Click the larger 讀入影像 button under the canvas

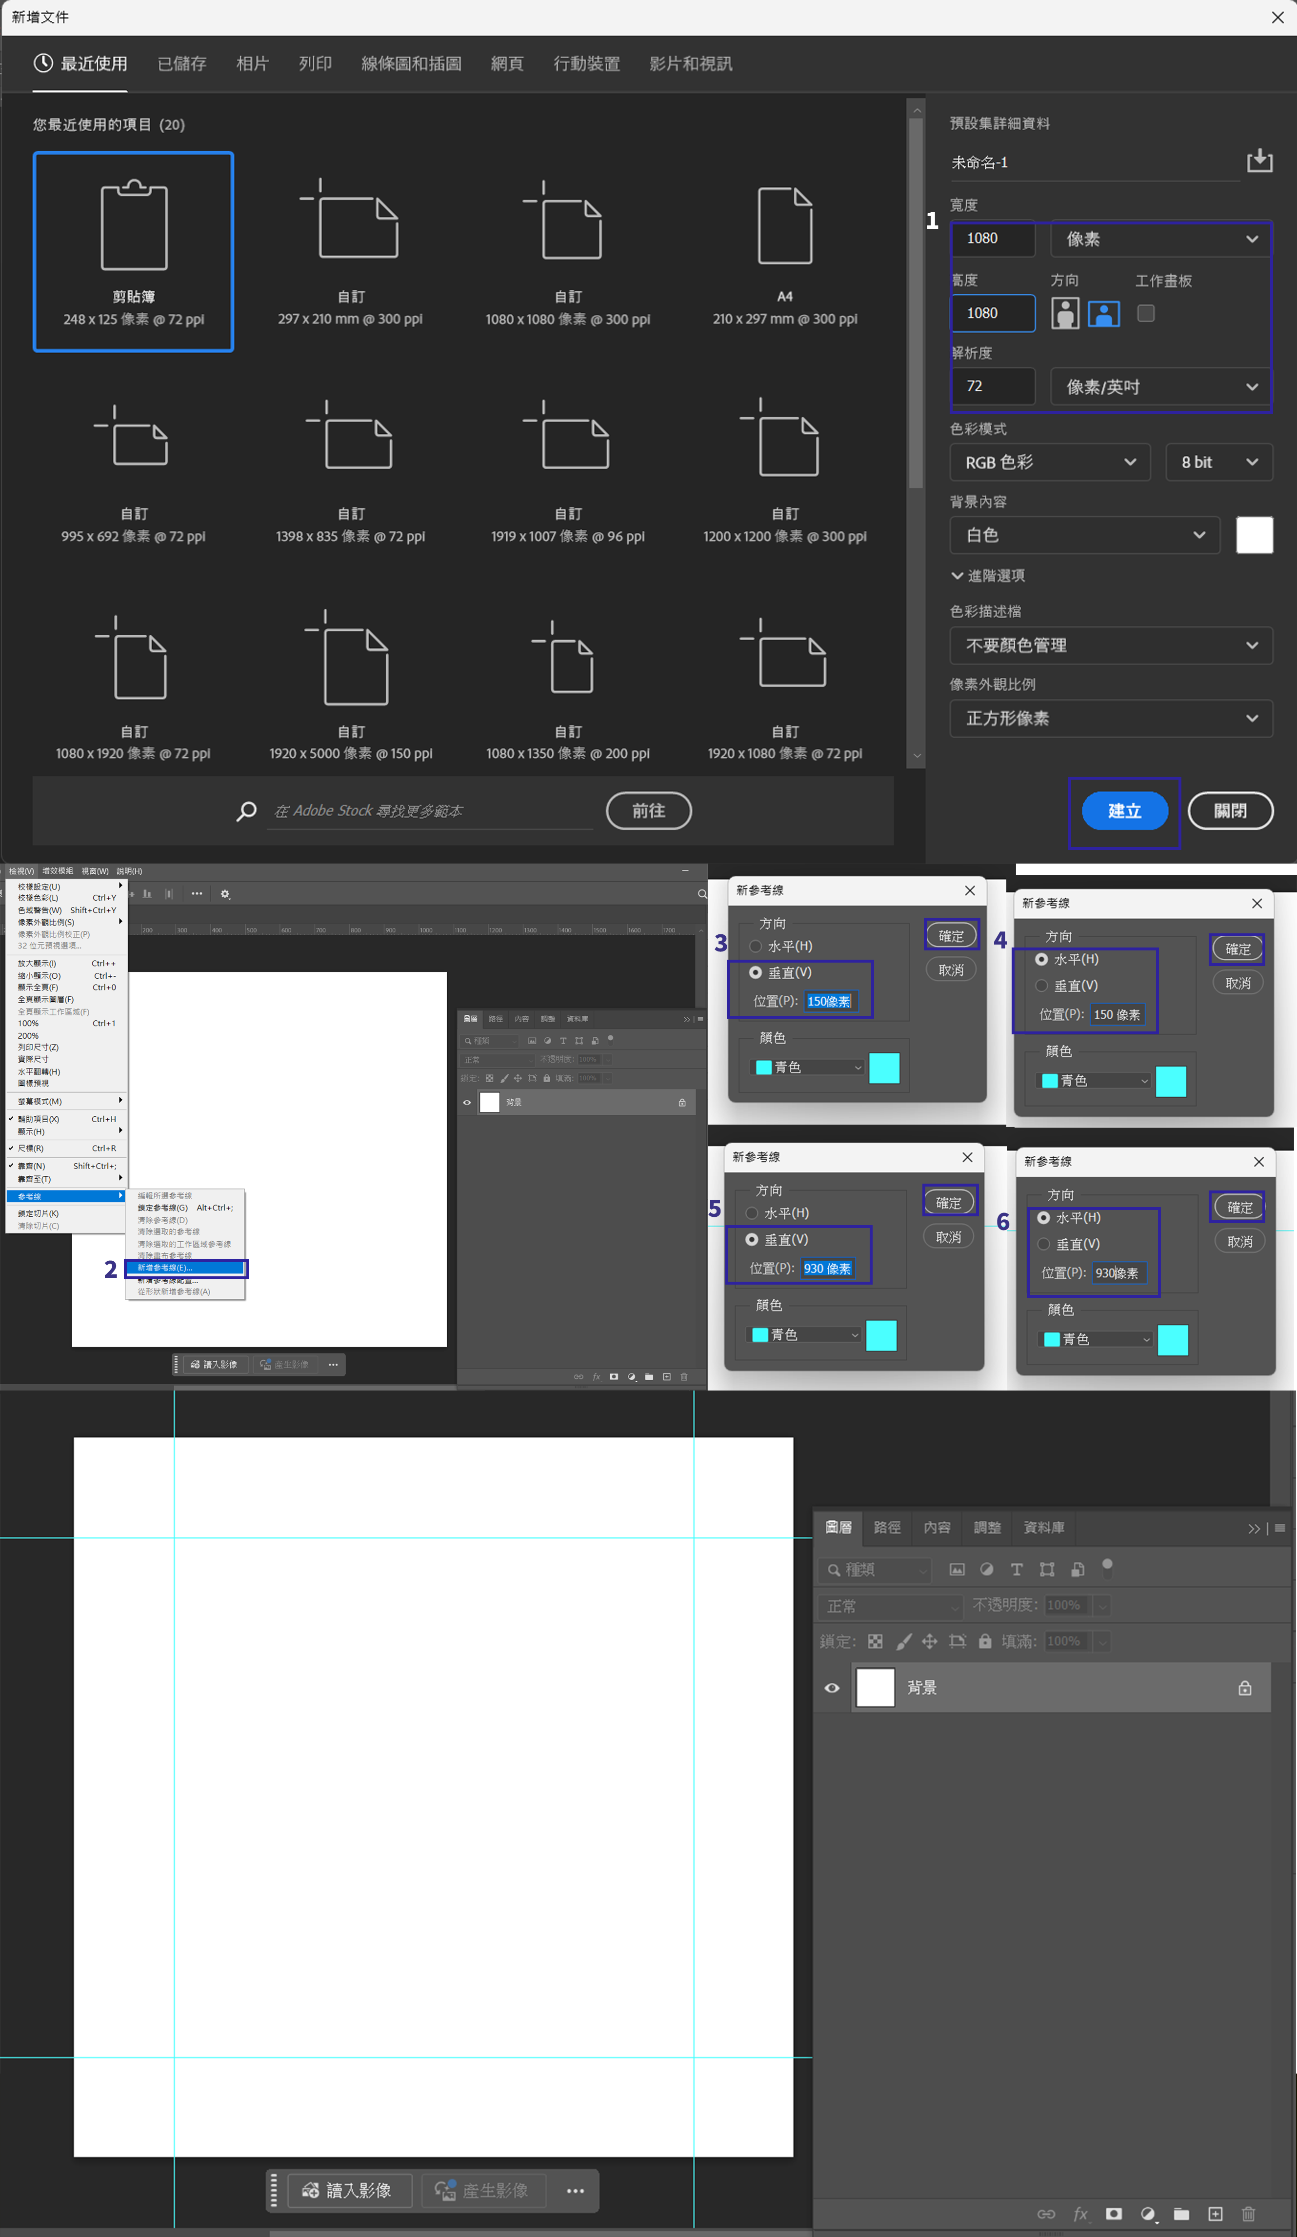point(350,2191)
